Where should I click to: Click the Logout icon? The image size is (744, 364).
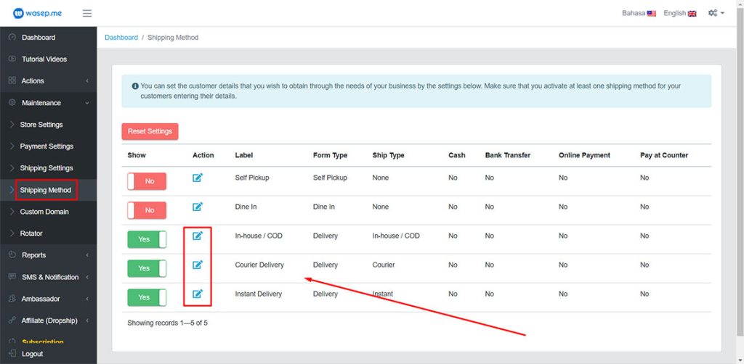(x=12, y=354)
